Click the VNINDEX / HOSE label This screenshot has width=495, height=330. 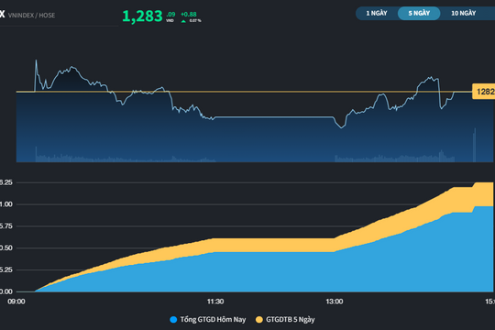[31, 16]
